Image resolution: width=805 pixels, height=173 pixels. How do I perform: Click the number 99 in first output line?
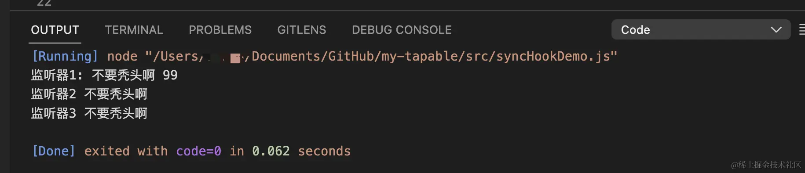[170, 75]
